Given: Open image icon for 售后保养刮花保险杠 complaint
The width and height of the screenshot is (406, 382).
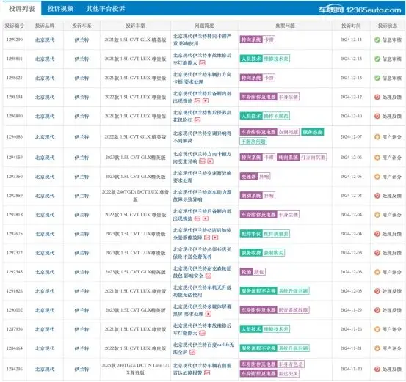Looking at the screenshot, I should pos(197,120).
